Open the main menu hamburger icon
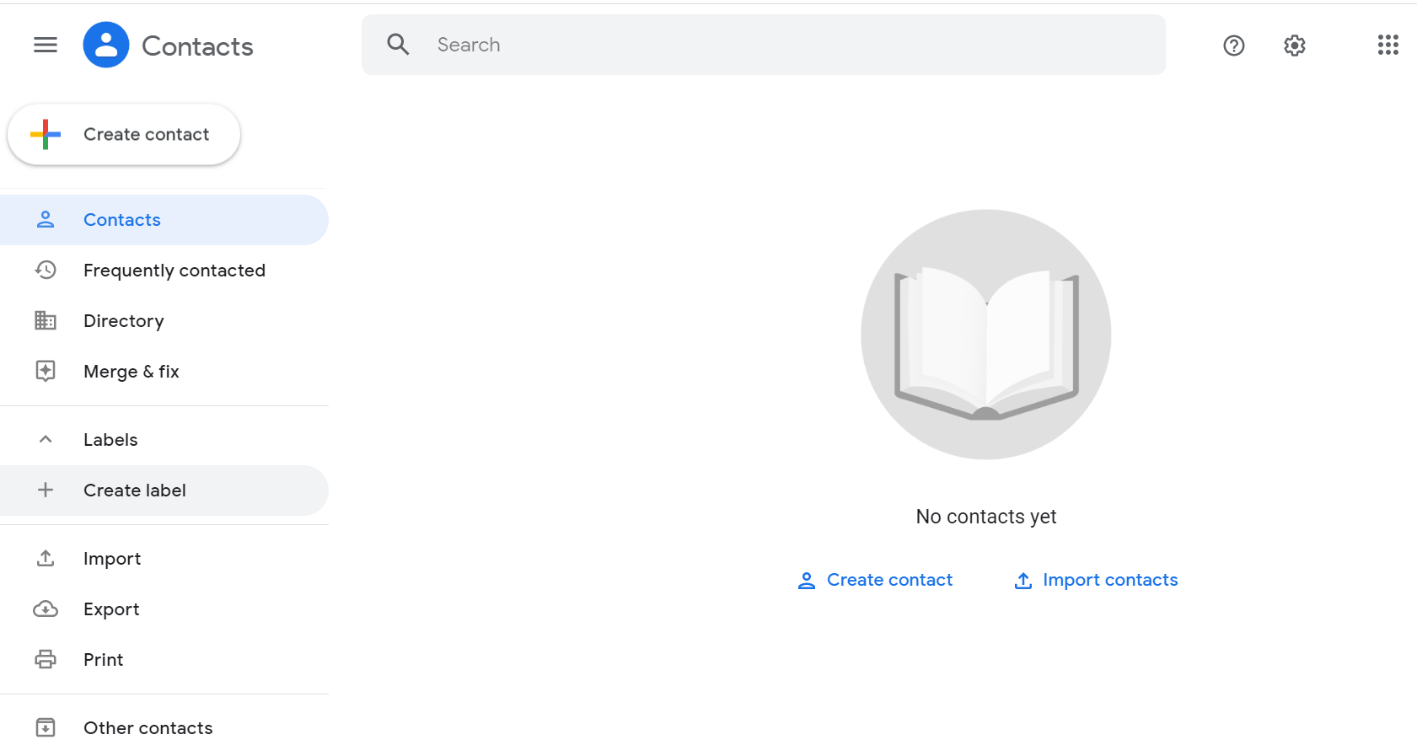1417x756 pixels. coord(46,45)
